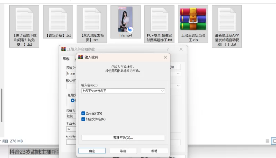Select the 【论坛介绍】.txt file icon
Image resolution: width=276 pixels, height=158 pixels.
[58, 20]
